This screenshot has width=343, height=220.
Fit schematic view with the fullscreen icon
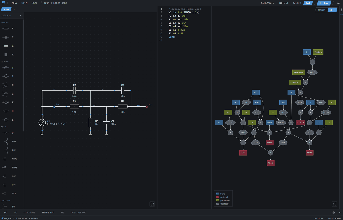(x=152, y=204)
